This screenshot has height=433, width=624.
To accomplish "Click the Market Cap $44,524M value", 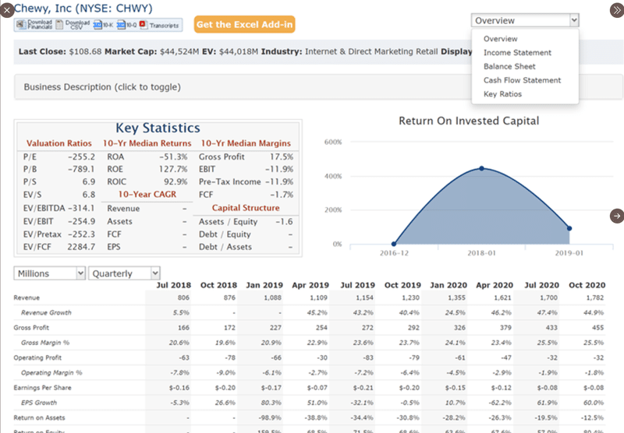I will tap(179, 51).
